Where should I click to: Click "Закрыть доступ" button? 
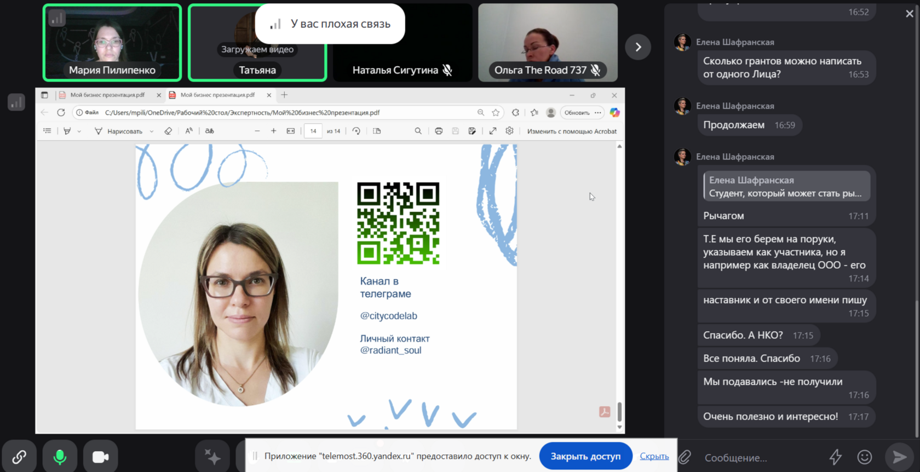[x=585, y=456]
